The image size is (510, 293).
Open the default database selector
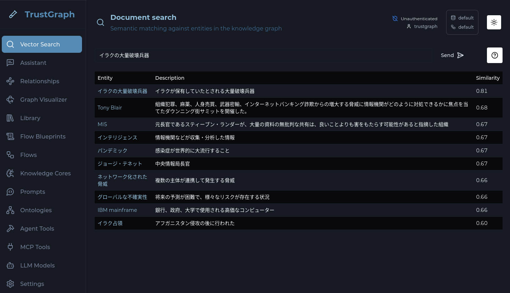(x=462, y=18)
